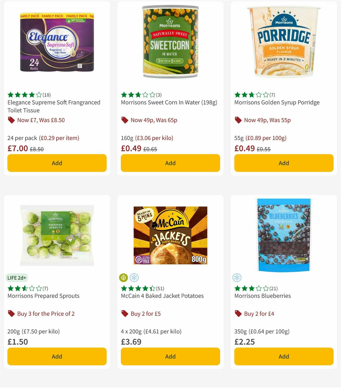Add Morrisons Prepared Sprouts to basket
The image size is (341, 388).
(x=57, y=356)
